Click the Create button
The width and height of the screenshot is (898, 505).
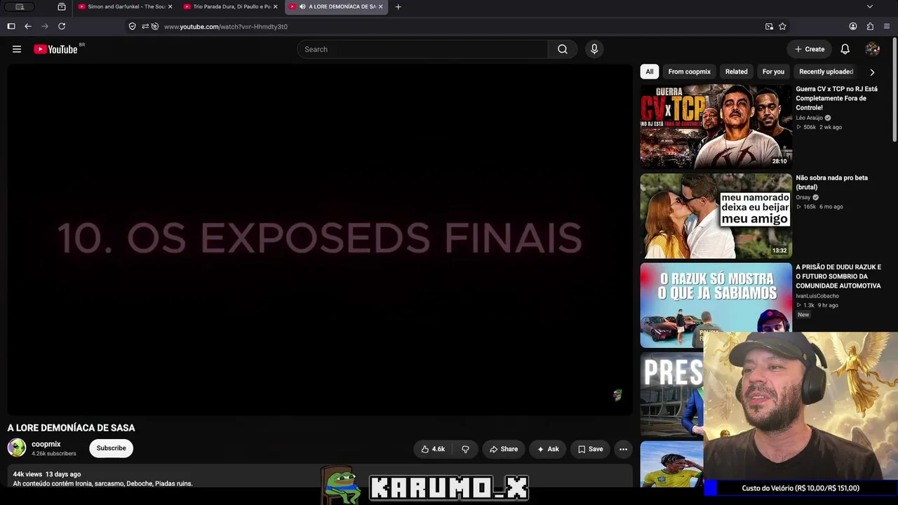click(x=810, y=49)
